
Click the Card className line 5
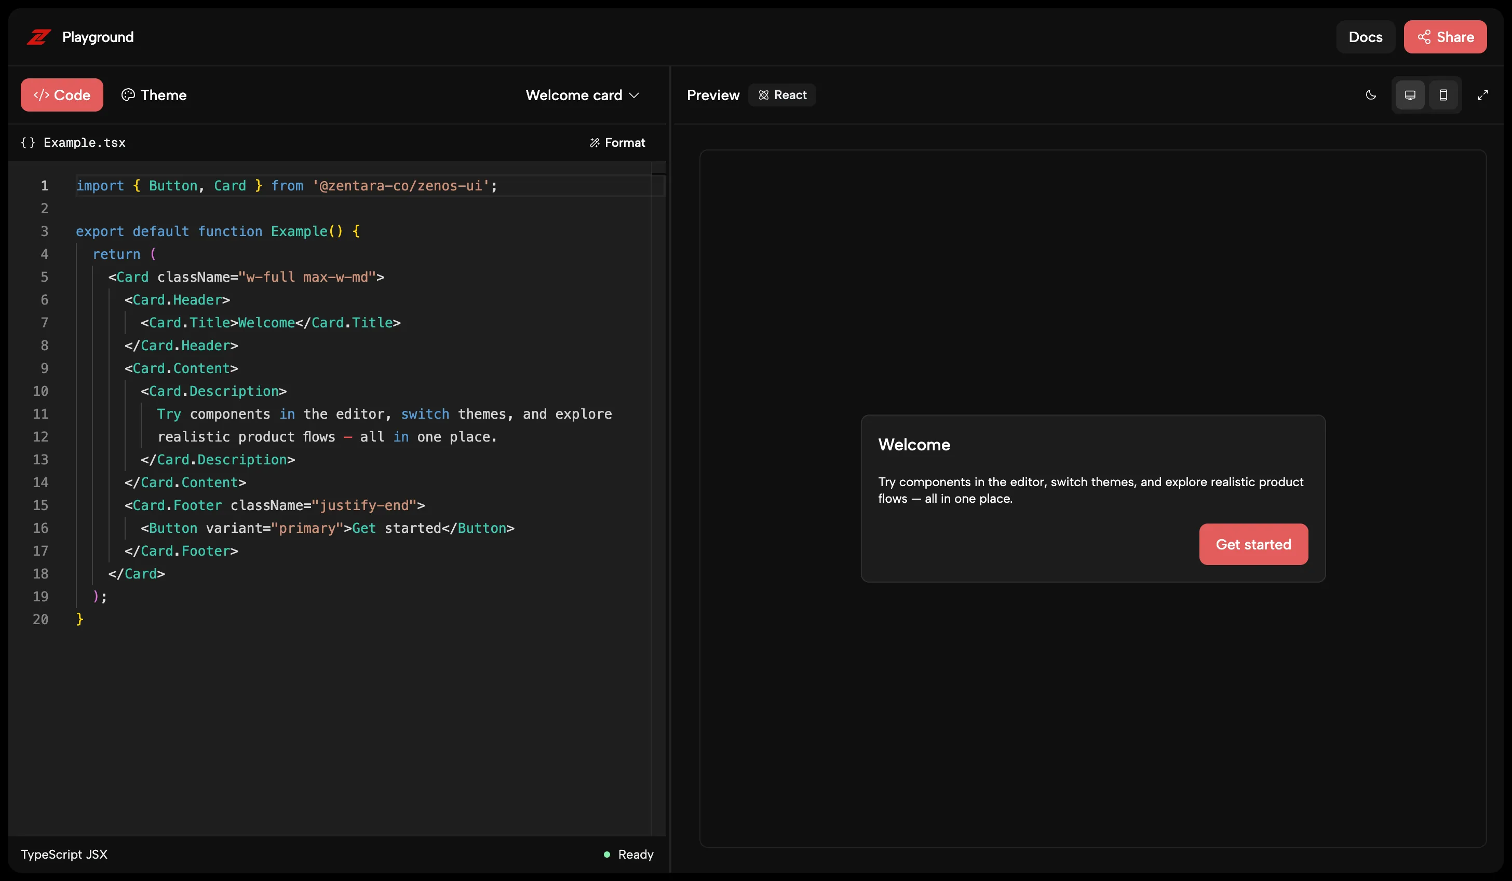tap(246, 277)
